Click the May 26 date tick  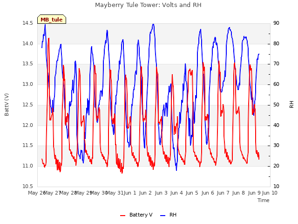37,193
